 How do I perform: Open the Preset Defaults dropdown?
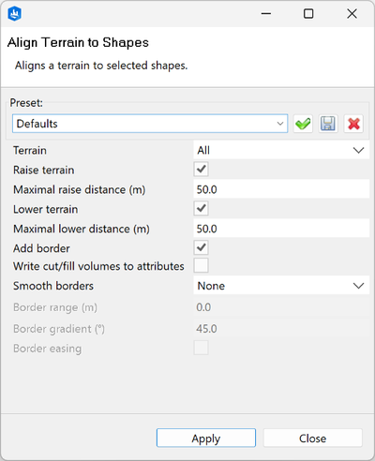150,124
